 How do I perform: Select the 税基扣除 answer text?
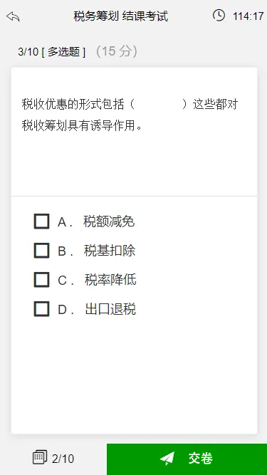point(110,251)
